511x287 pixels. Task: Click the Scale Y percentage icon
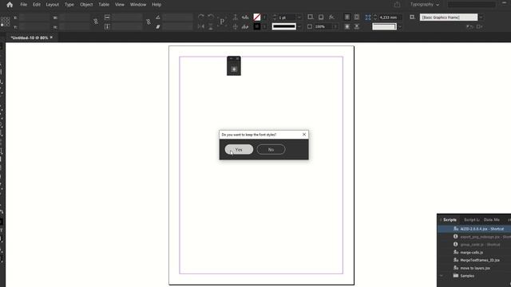[107, 26]
